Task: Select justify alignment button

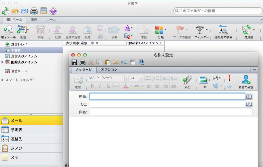Action: point(174,86)
